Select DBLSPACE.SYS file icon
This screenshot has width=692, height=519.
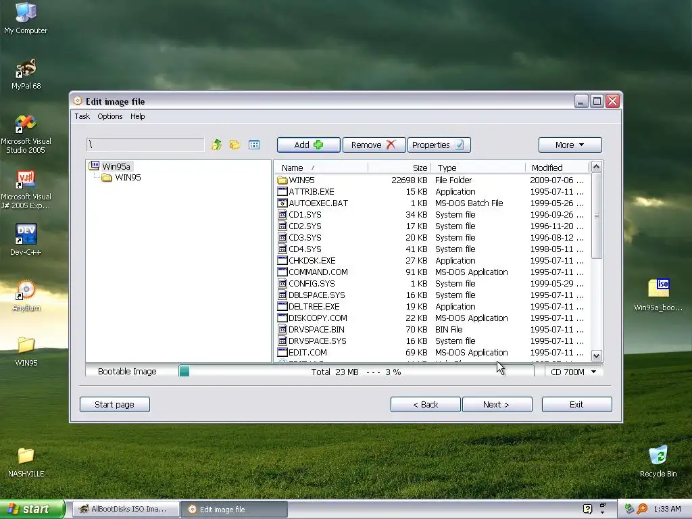(x=282, y=295)
